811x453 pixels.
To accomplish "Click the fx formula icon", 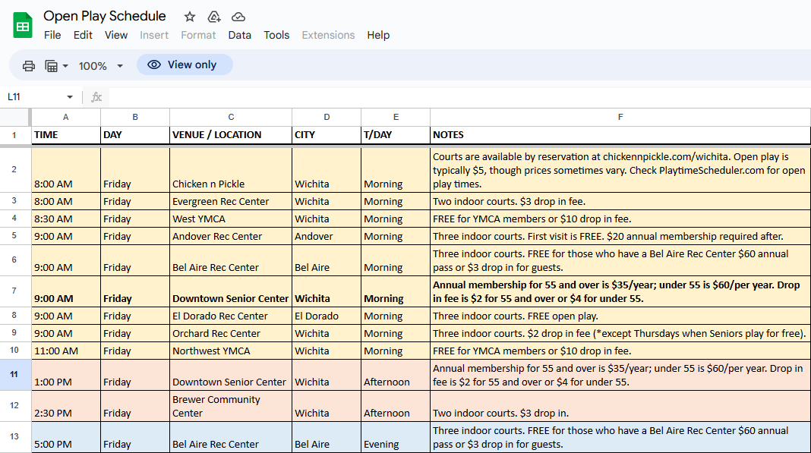I will pyautogui.click(x=96, y=96).
